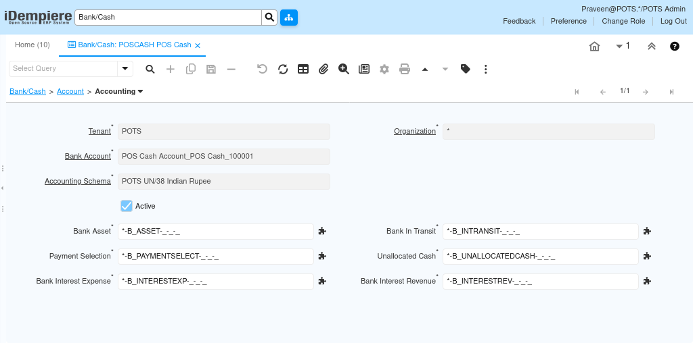Image resolution: width=693 pixels, height=343 pixels.
Task: Click the 1/1 record counter
Action: point(625,91)
